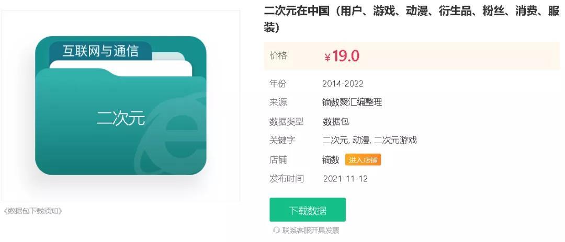
Task: Click the source text 镝数聚汇编整理
Action: coord(352,102)
